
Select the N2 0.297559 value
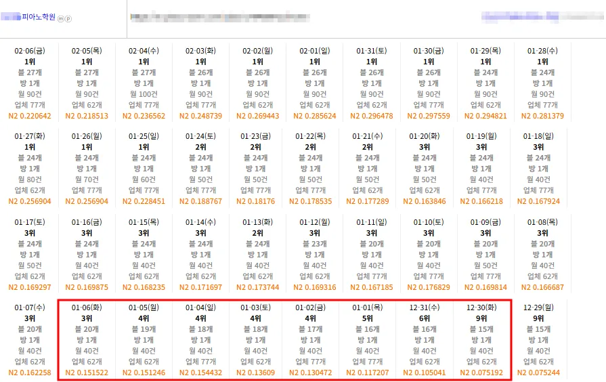tap(429, 116)
